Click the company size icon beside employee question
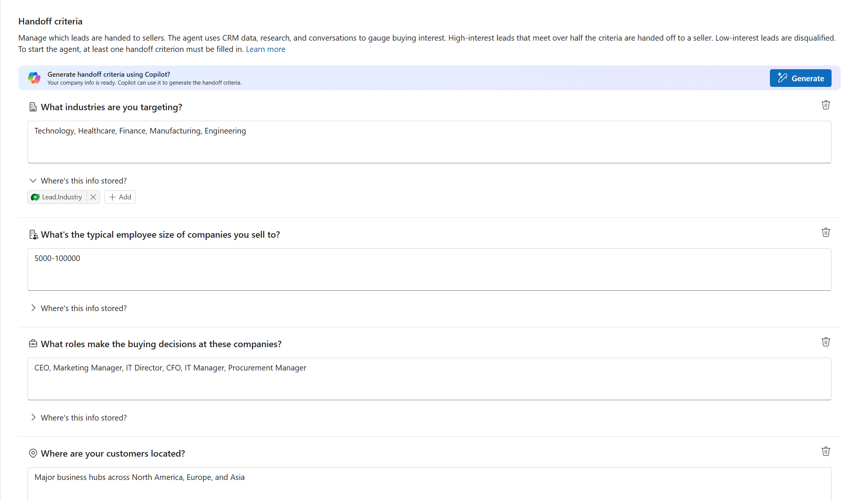 click(33, 234)
